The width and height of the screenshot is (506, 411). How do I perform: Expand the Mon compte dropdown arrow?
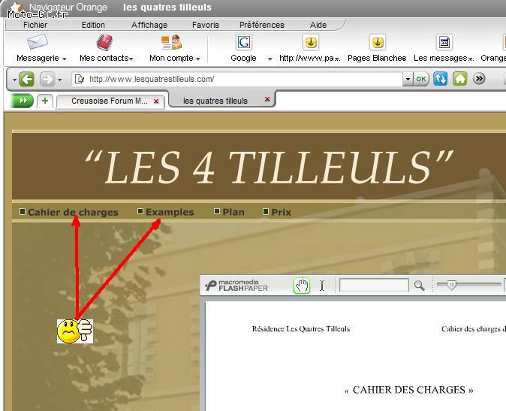pos(197,59)
